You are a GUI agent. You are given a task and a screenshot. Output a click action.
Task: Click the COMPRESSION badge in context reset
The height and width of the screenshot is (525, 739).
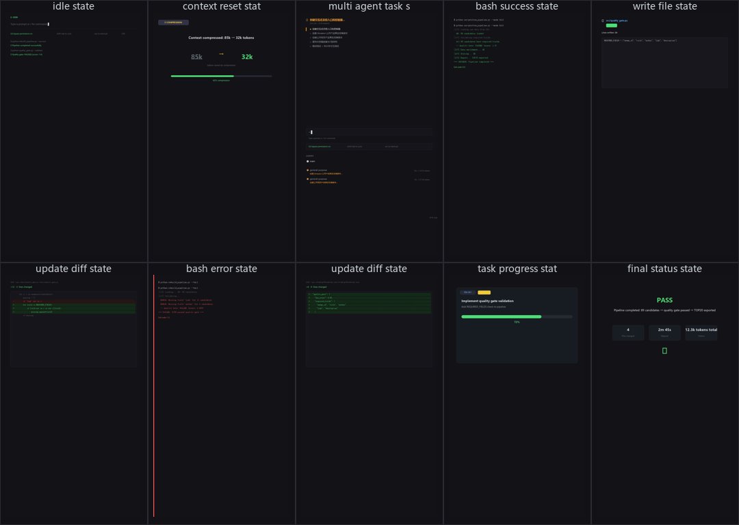pos(173,22)
